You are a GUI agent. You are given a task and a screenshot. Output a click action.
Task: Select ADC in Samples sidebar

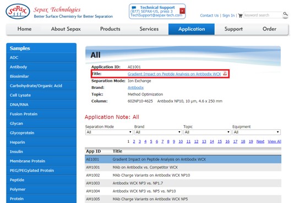point(41,58)
